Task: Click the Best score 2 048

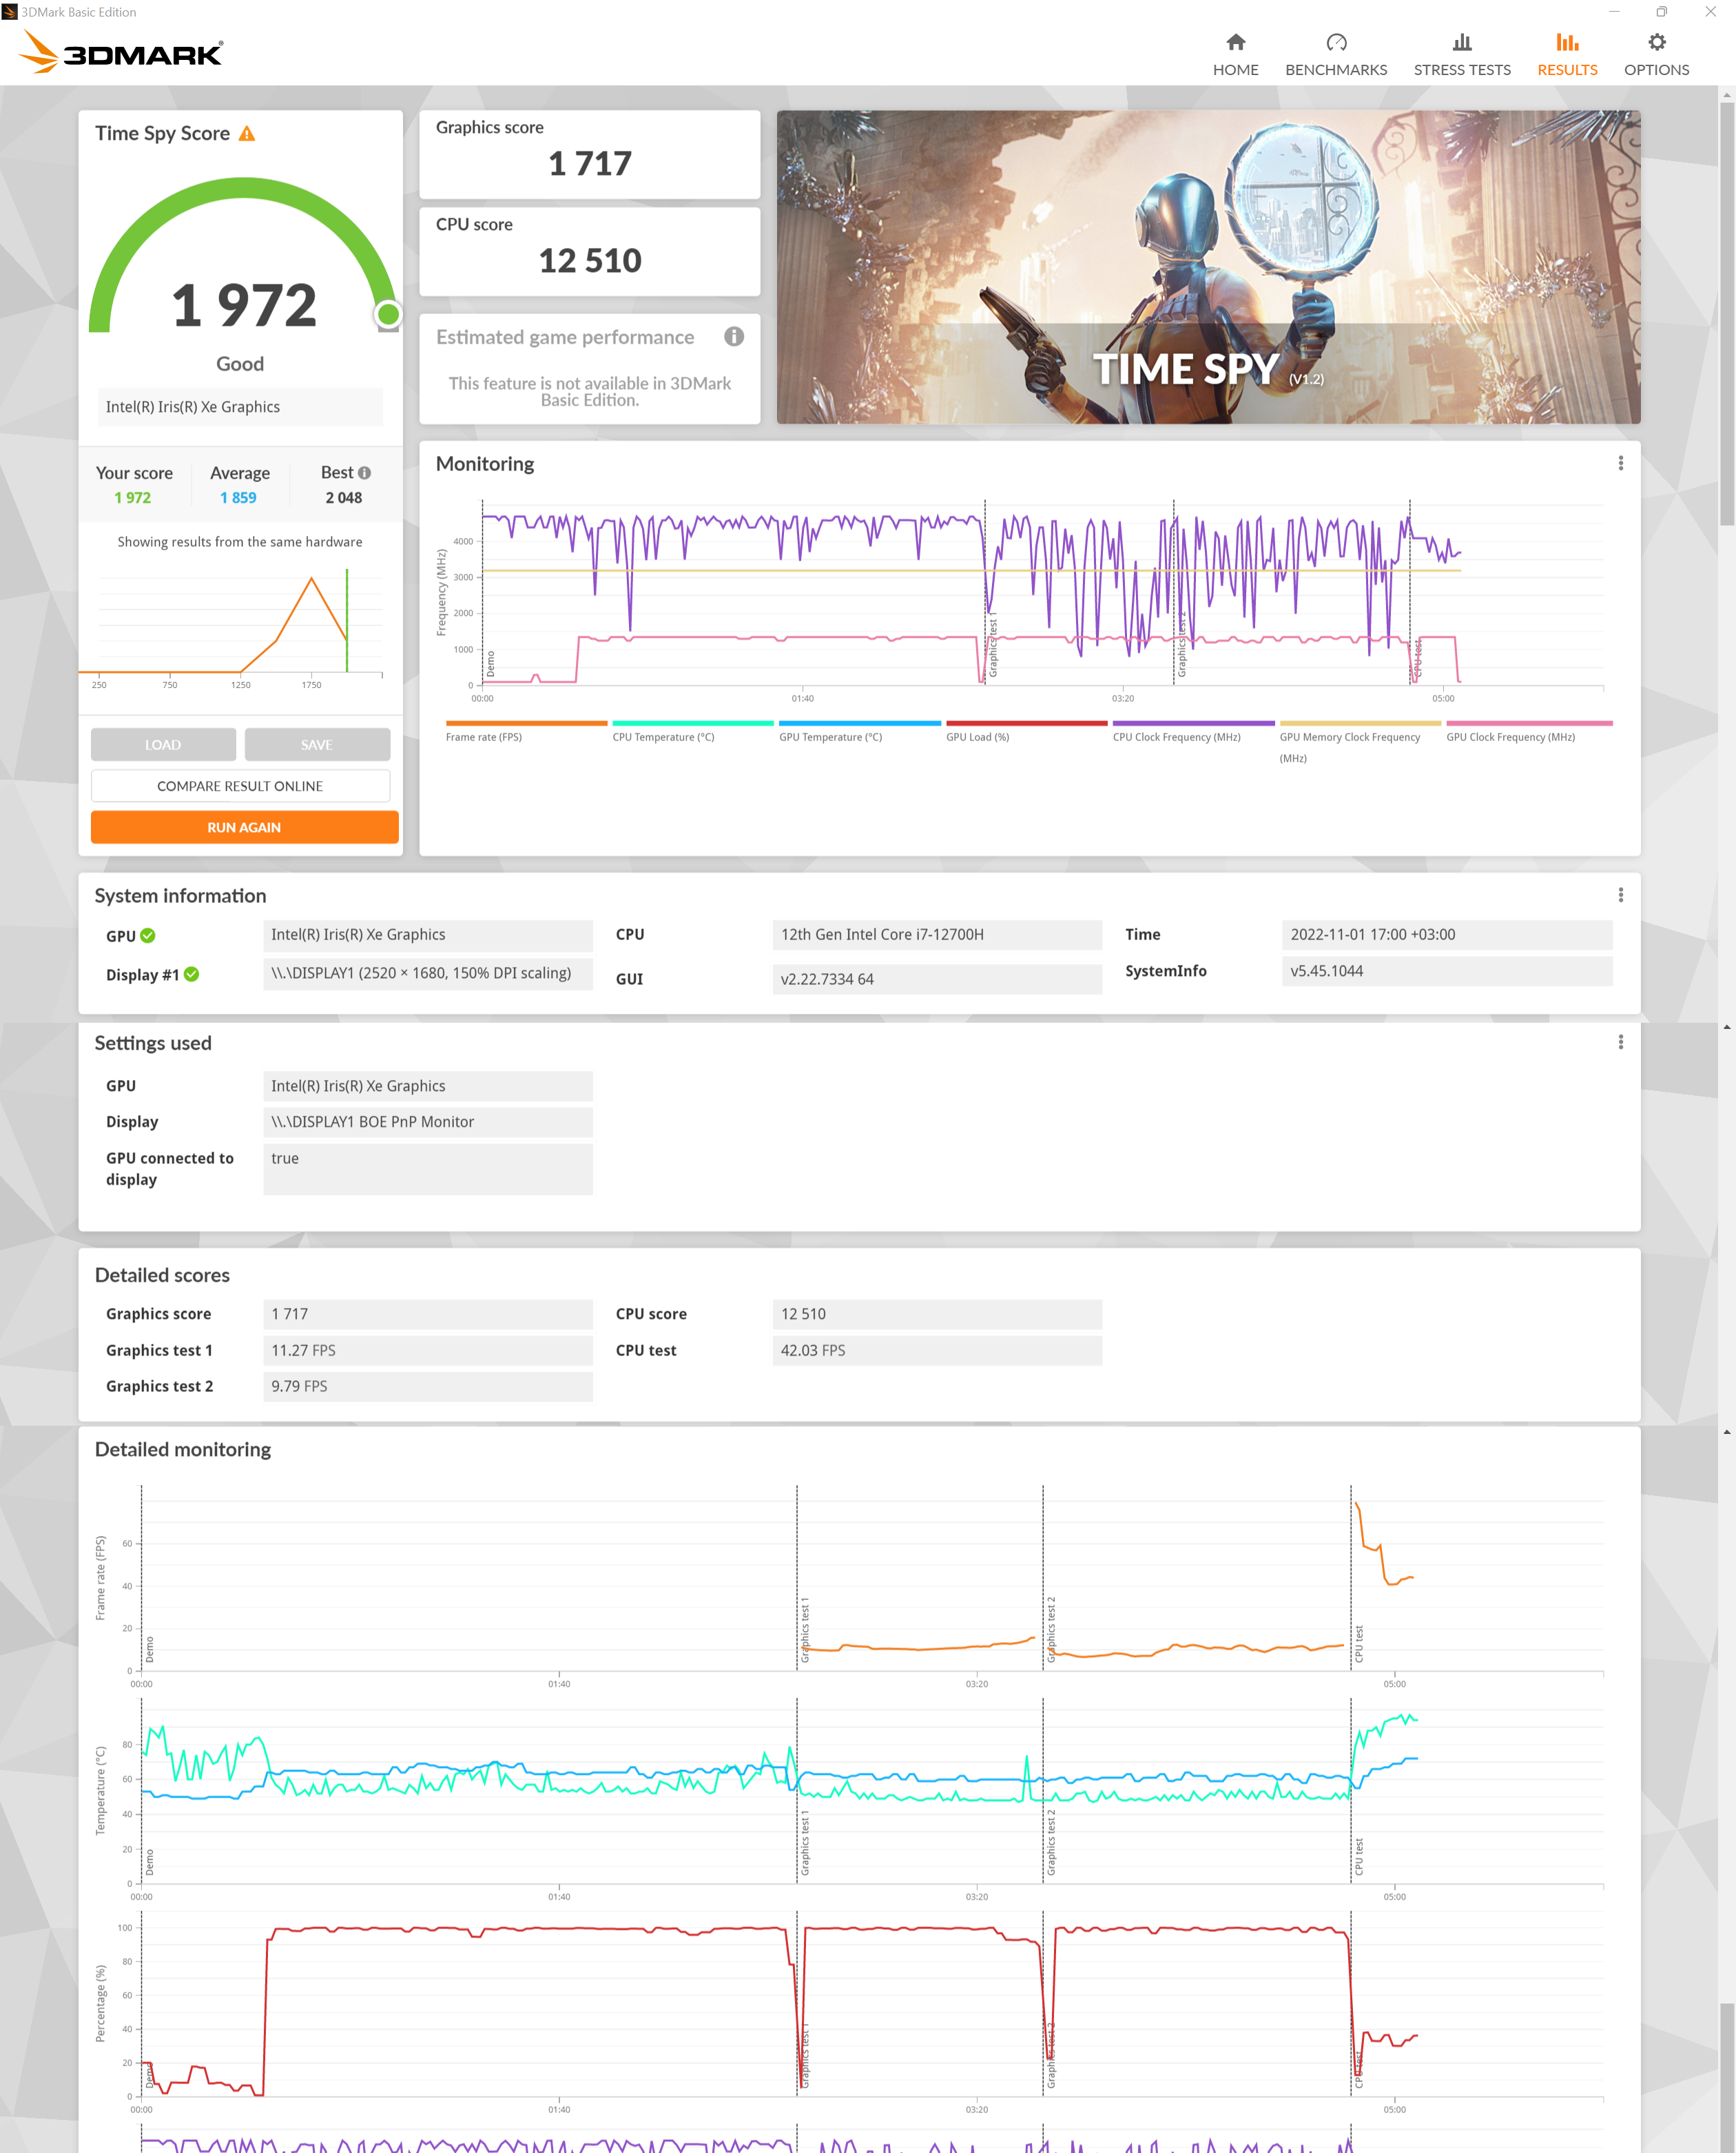Action: pyautogui.click(x=343, y=498)
